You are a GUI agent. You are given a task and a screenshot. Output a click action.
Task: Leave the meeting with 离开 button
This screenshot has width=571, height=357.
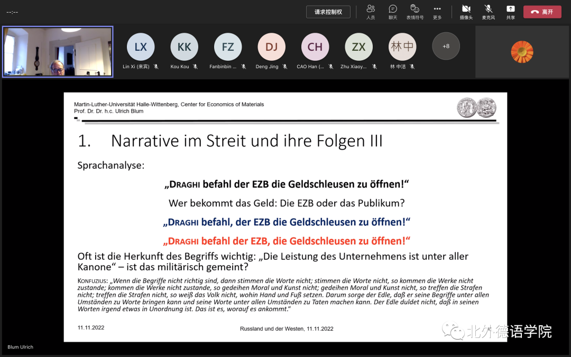[542, 12]
